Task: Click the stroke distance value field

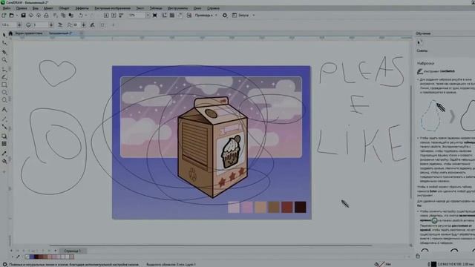Action: click(x=40, y=24)
